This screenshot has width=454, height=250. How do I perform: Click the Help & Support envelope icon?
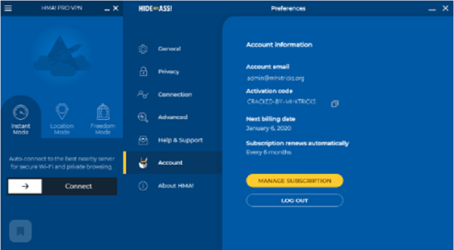tap(143, 140)
